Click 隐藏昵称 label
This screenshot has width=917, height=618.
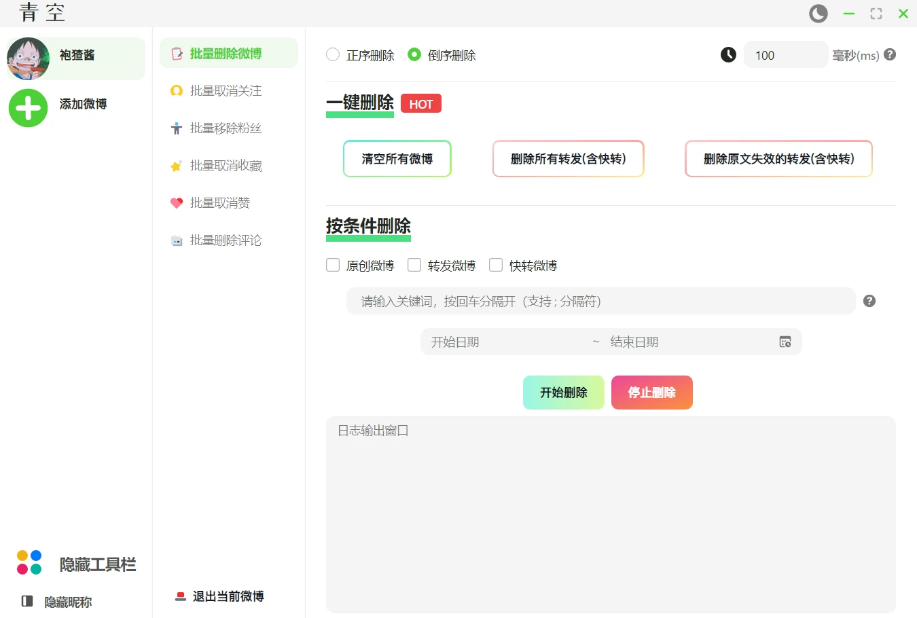[x=68, y=602]
